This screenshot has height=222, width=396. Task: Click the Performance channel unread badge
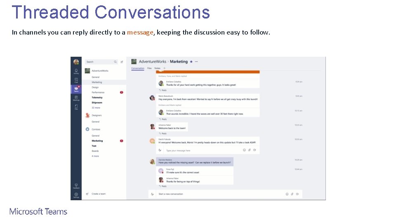[x=121, y=92]
